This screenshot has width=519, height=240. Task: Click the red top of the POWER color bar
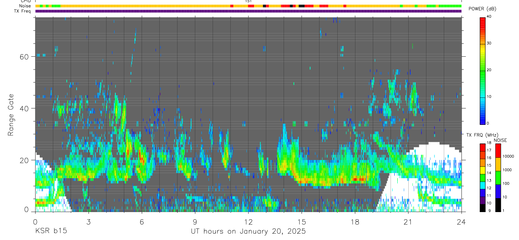pos(483,19)
